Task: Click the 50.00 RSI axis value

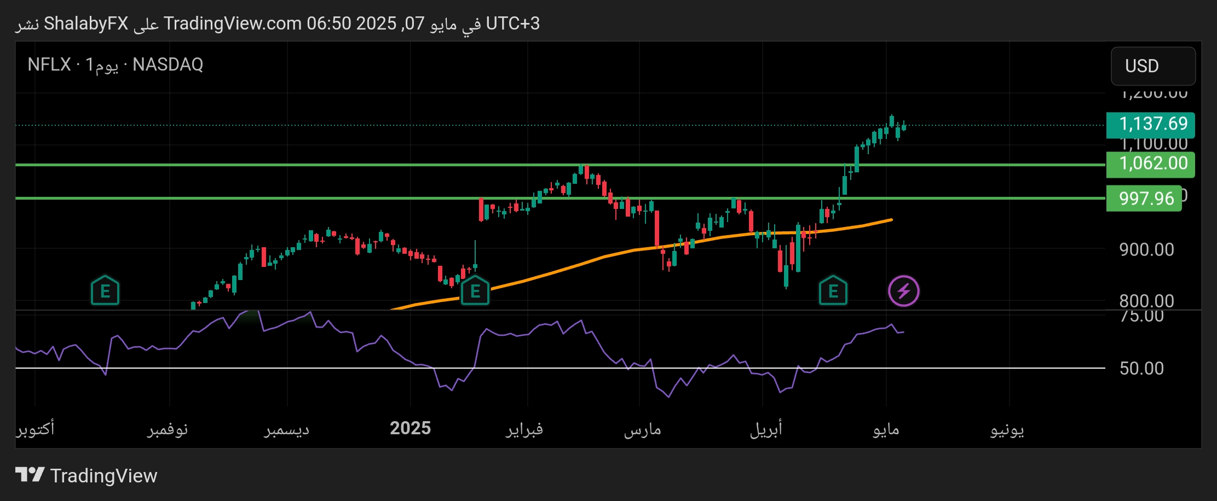Action: tap(1141, 368)
